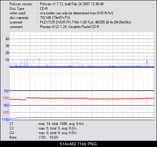This screenshot has width=157, height=147.
Task: Click the 'n/a (writer can only be determined' value
Action: click(x=77, y=13)
